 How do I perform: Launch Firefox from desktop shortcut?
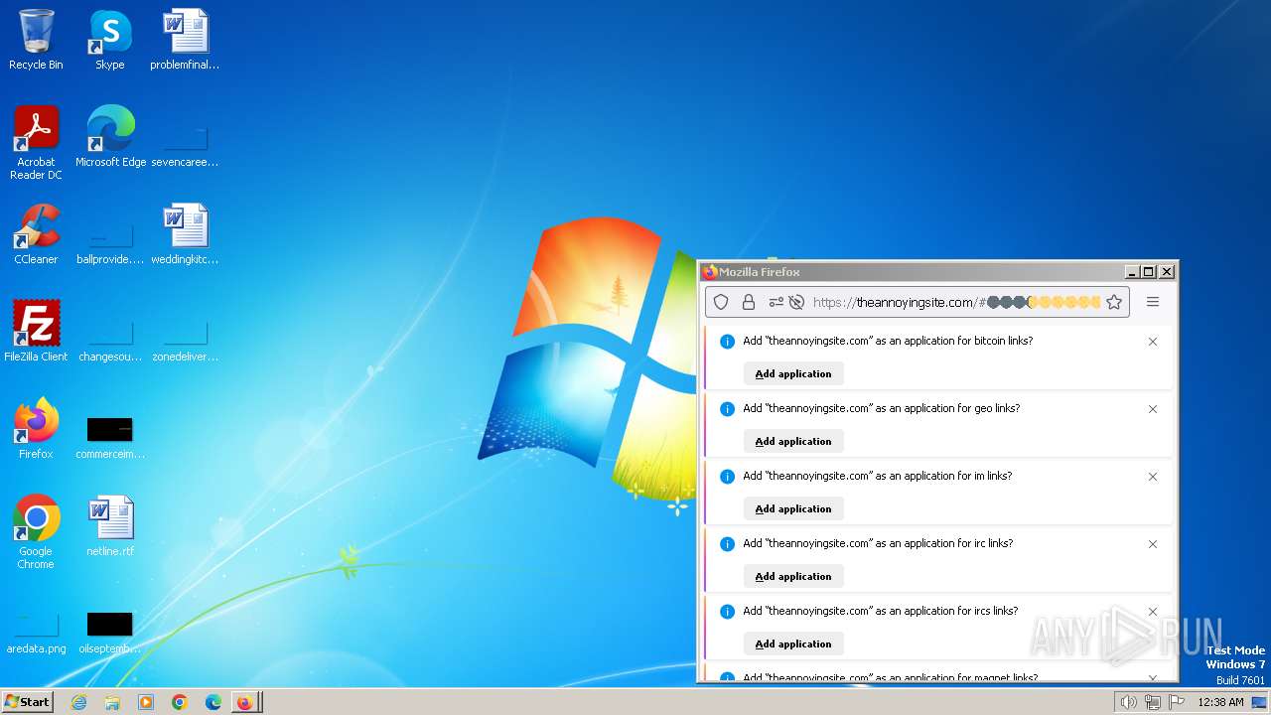coord(36,429)
